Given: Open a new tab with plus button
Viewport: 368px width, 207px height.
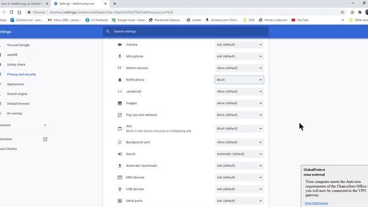Looking at the screenshot, I should tap(115, 4).
